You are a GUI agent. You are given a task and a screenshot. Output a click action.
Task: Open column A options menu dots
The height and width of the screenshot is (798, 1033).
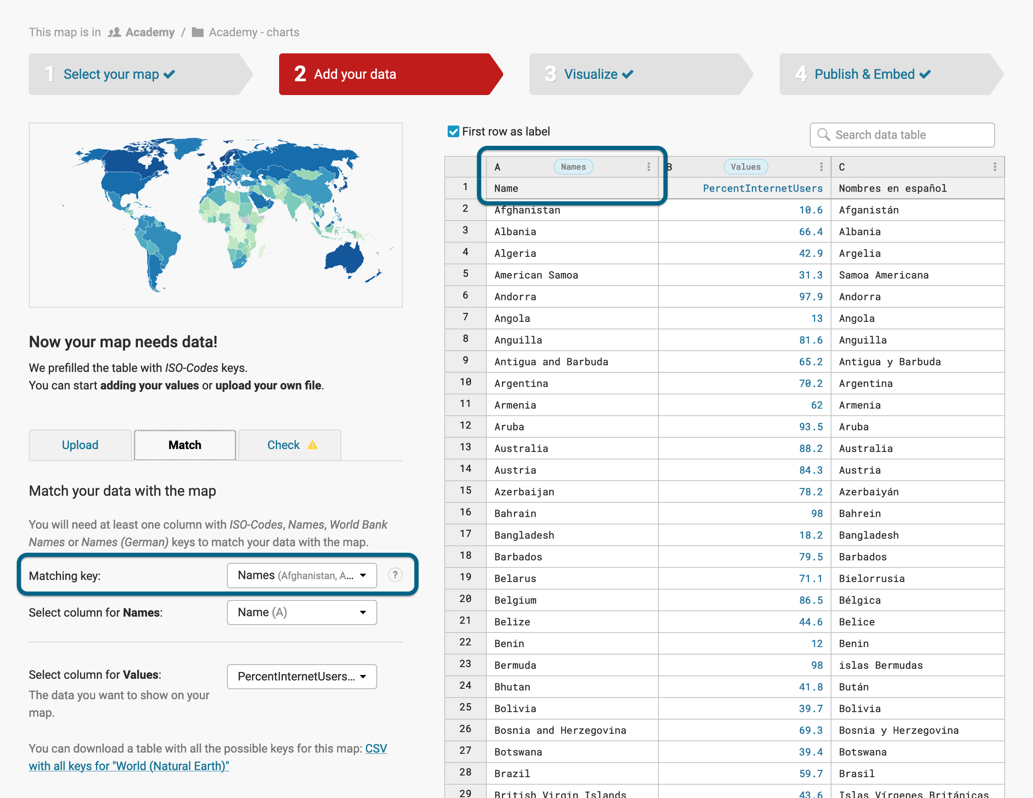point(648,167)
